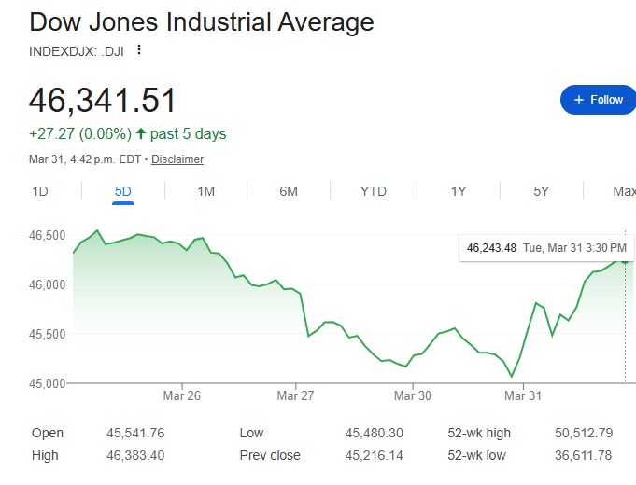Select the Max time range tab
The height and width of the screenshot is (485, 636).
[624, 191]
